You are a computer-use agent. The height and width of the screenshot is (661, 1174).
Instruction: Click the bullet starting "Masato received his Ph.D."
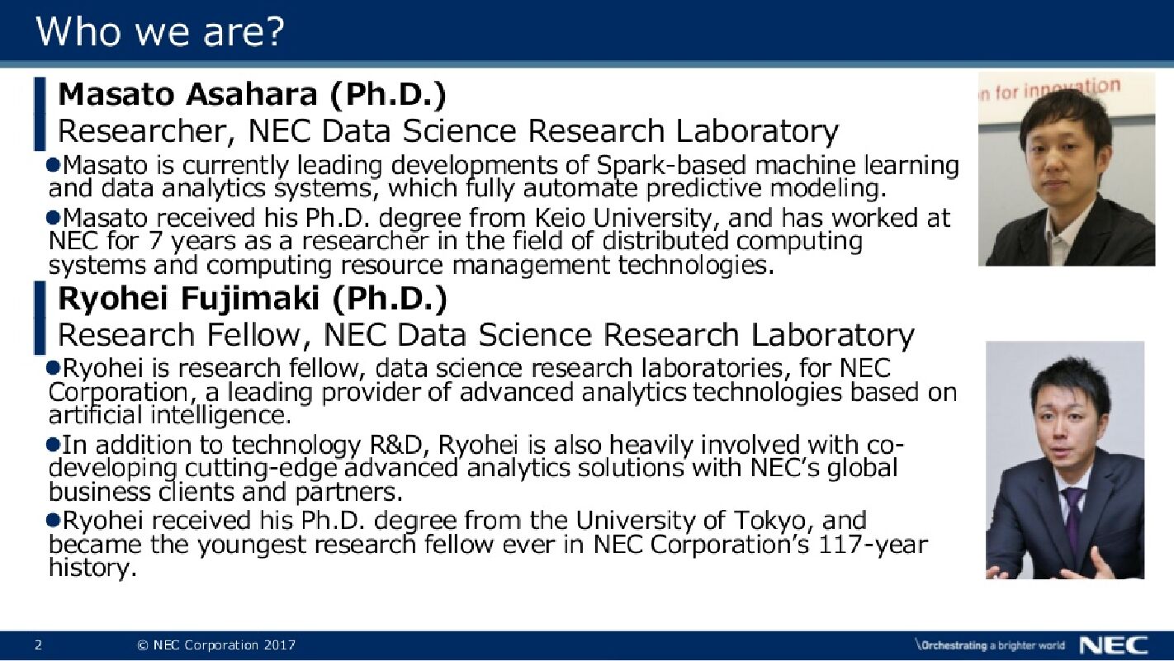click(x=499, y=241)
